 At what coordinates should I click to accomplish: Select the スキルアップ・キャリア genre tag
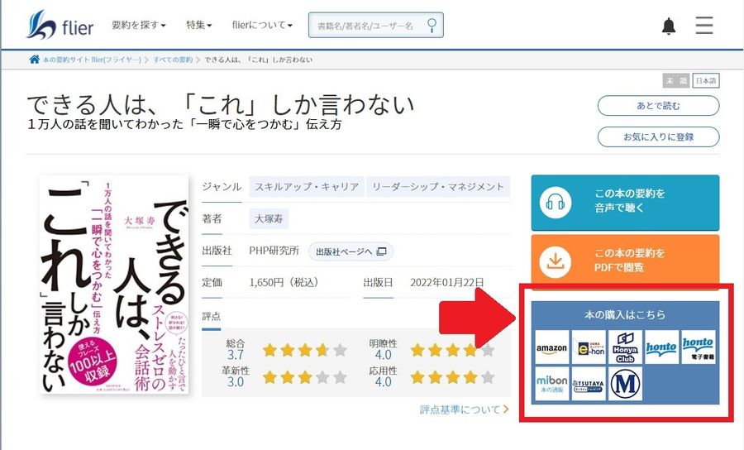pyautogui.click(x=307, y=187)
